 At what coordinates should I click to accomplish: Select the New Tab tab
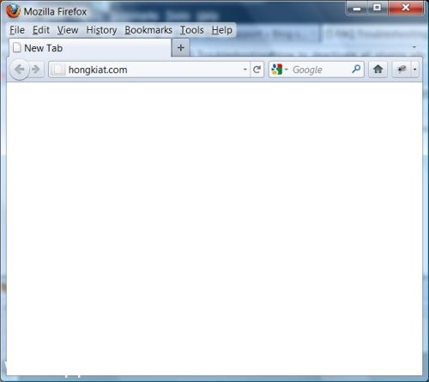pos(90,48)
